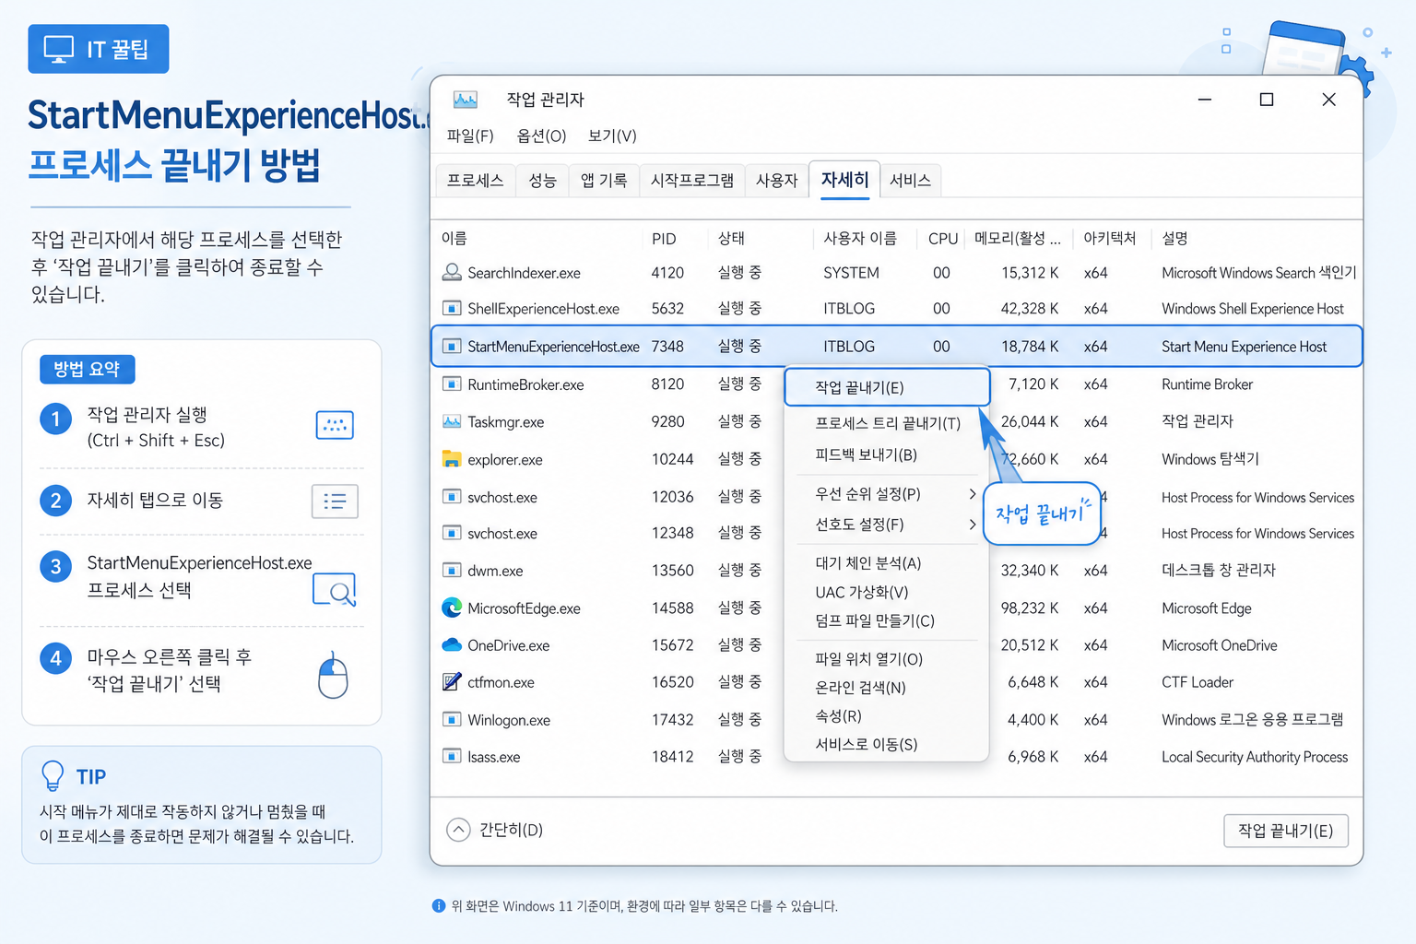Open the 옵션(O) menu

tap(541, 136)
